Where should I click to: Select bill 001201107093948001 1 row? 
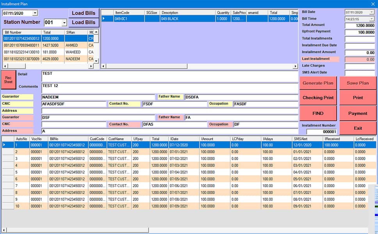[48, 45]
